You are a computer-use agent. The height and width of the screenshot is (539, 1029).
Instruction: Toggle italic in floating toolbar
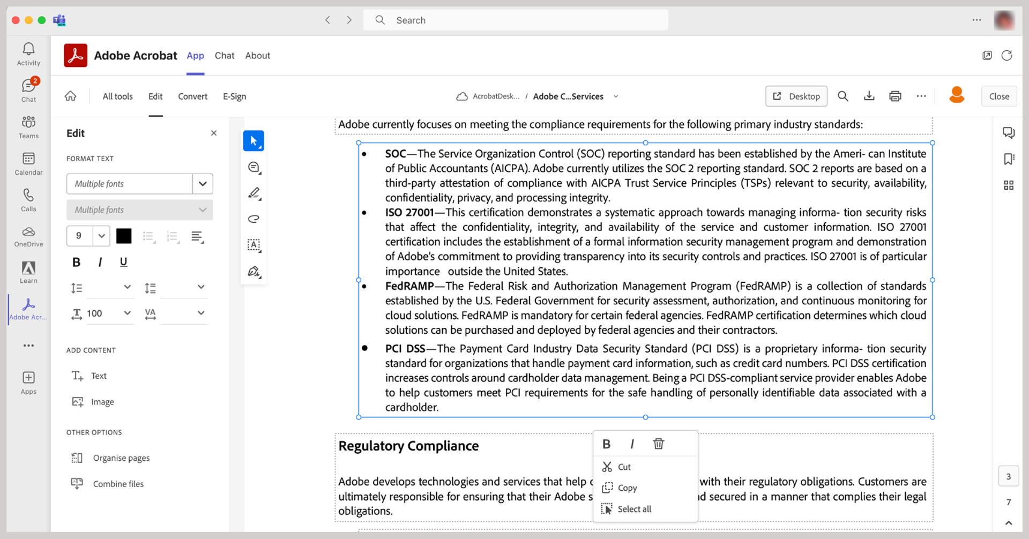632,444
